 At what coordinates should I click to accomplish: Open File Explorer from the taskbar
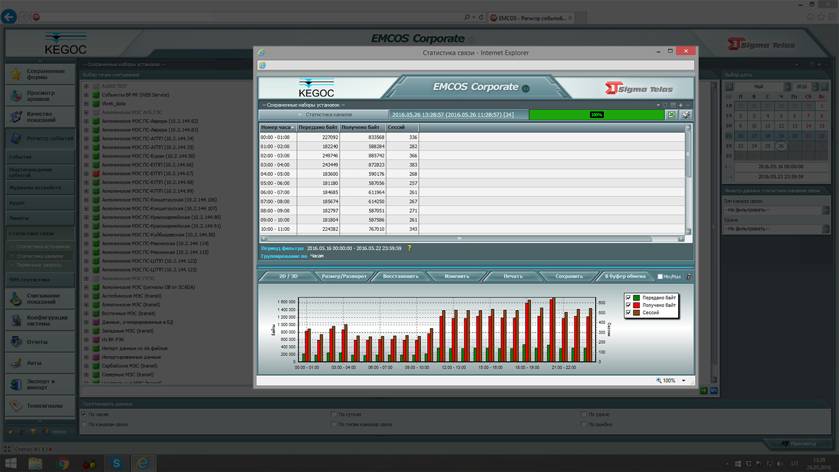[36, 464]
